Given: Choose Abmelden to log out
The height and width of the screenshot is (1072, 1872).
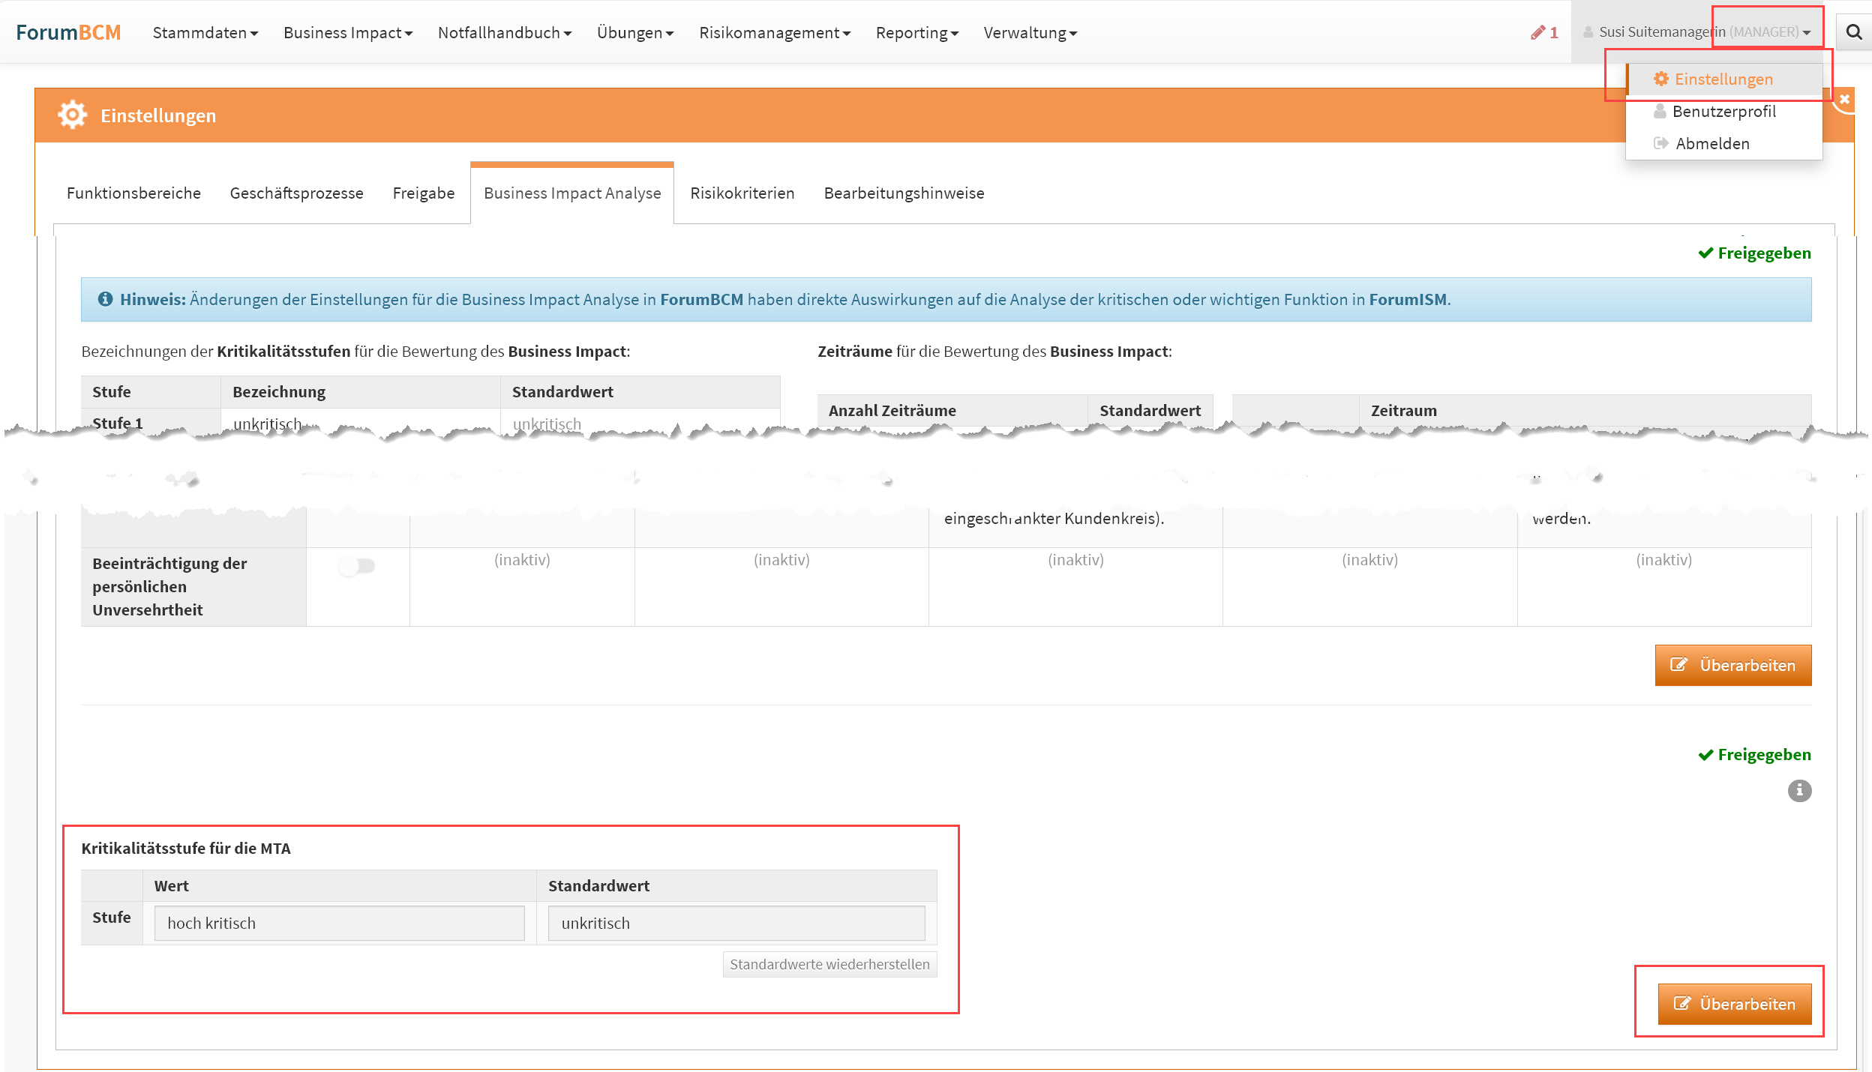Looking at the screenshot, I should coord(1711,143).
